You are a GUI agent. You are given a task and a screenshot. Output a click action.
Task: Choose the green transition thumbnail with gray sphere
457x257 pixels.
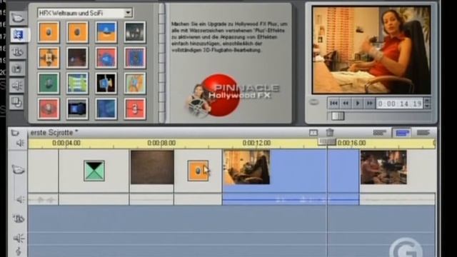pos(49,84)
